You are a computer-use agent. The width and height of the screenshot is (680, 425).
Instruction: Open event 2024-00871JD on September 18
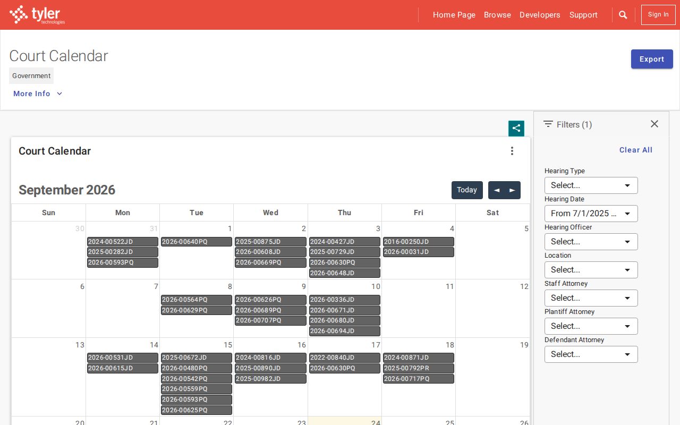point(419,358)
